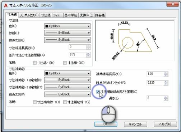
Task: Toggle 寸法補助線-1(1) suppress checkbox
Action: pos(34,102)
